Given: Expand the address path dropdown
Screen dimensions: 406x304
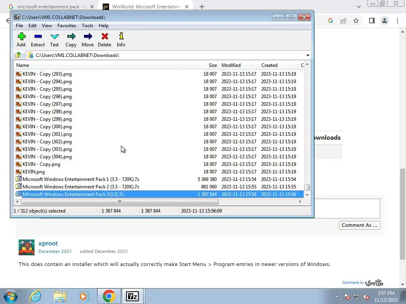Looking at the screenshot, I should click(308, 55).
